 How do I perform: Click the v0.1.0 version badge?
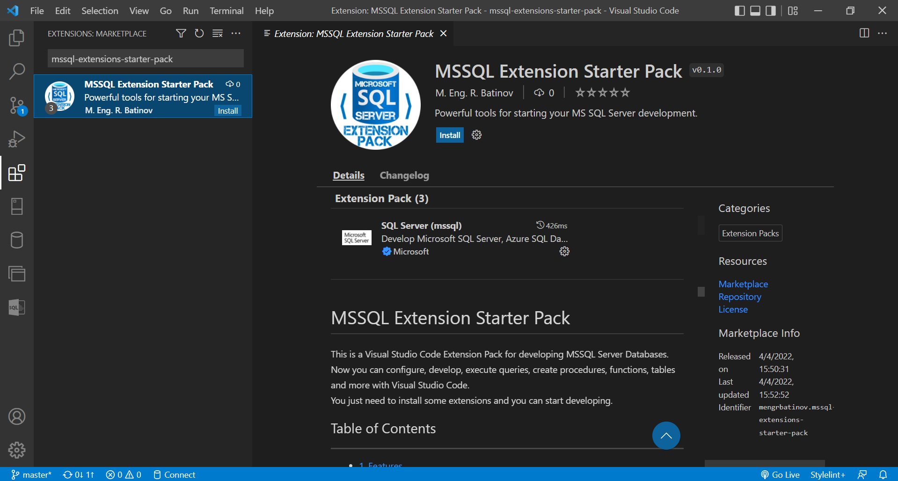tap(707, 70)
